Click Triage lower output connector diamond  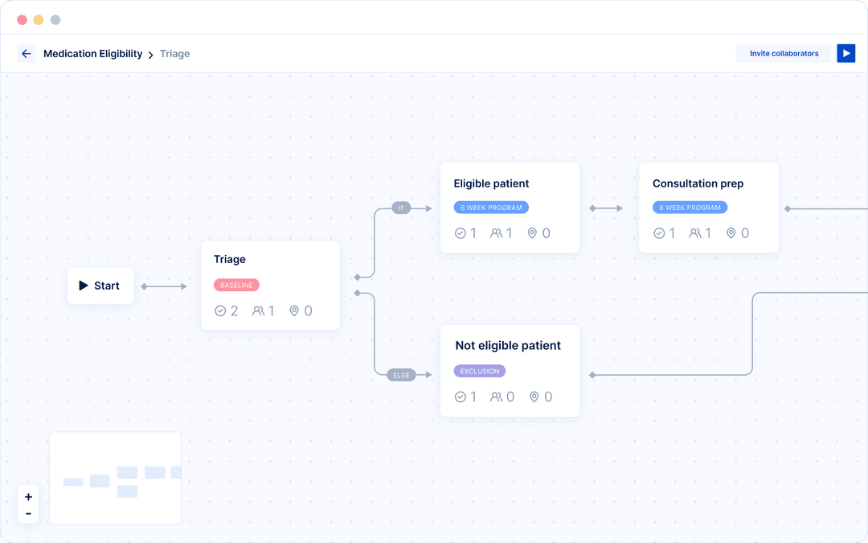[x=358, y=293]
